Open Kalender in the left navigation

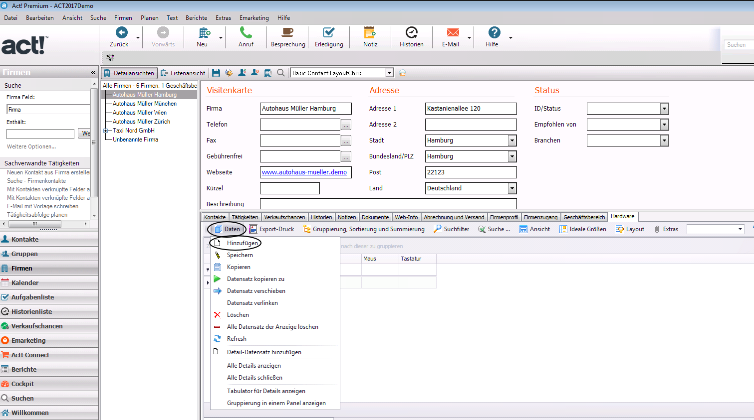(x=49, y=282)
